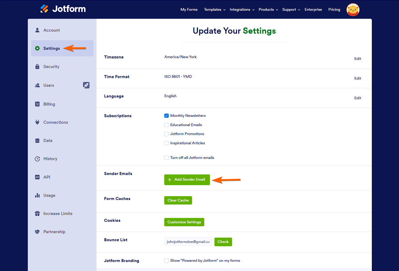Open the Increase Limits section label
The height and width of the screenshot is (271, 399).
[58, 213]
